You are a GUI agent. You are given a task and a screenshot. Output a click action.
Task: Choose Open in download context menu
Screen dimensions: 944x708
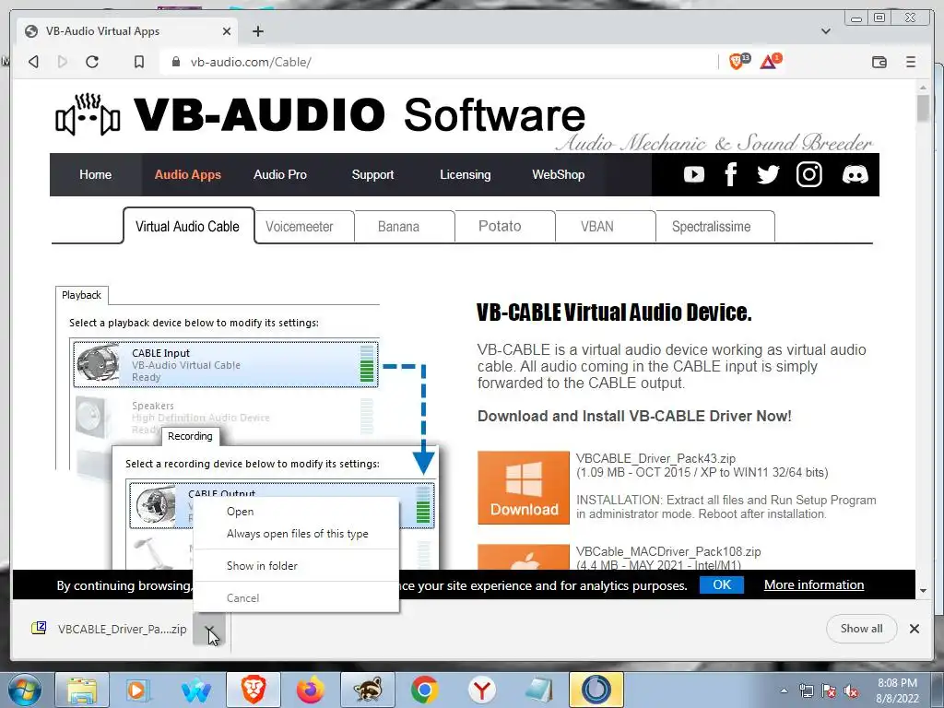pos(296,511)
